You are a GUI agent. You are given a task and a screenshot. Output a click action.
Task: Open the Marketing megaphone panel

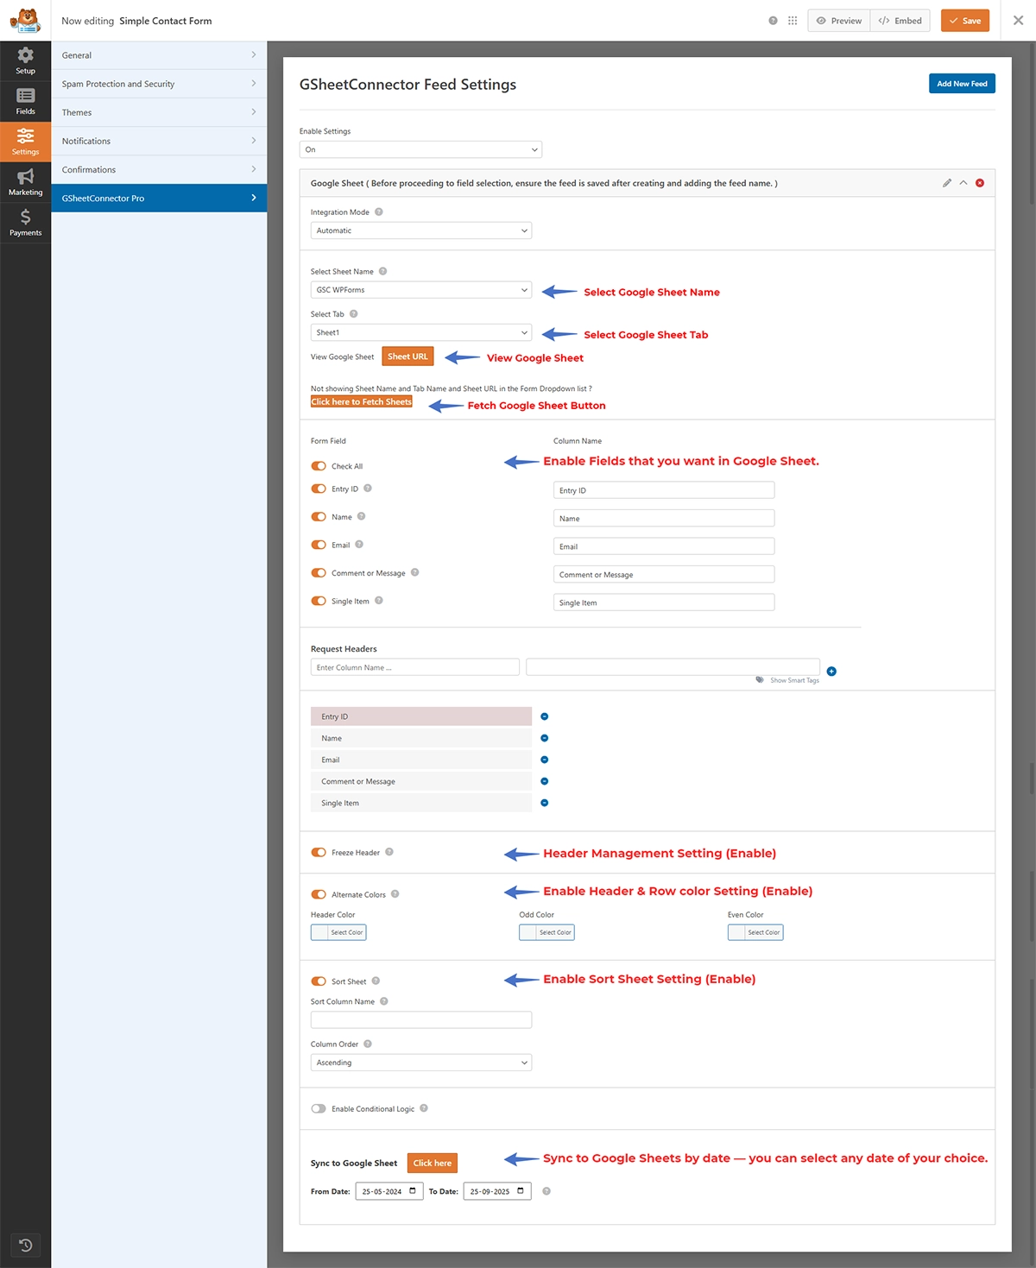[25, 182]
